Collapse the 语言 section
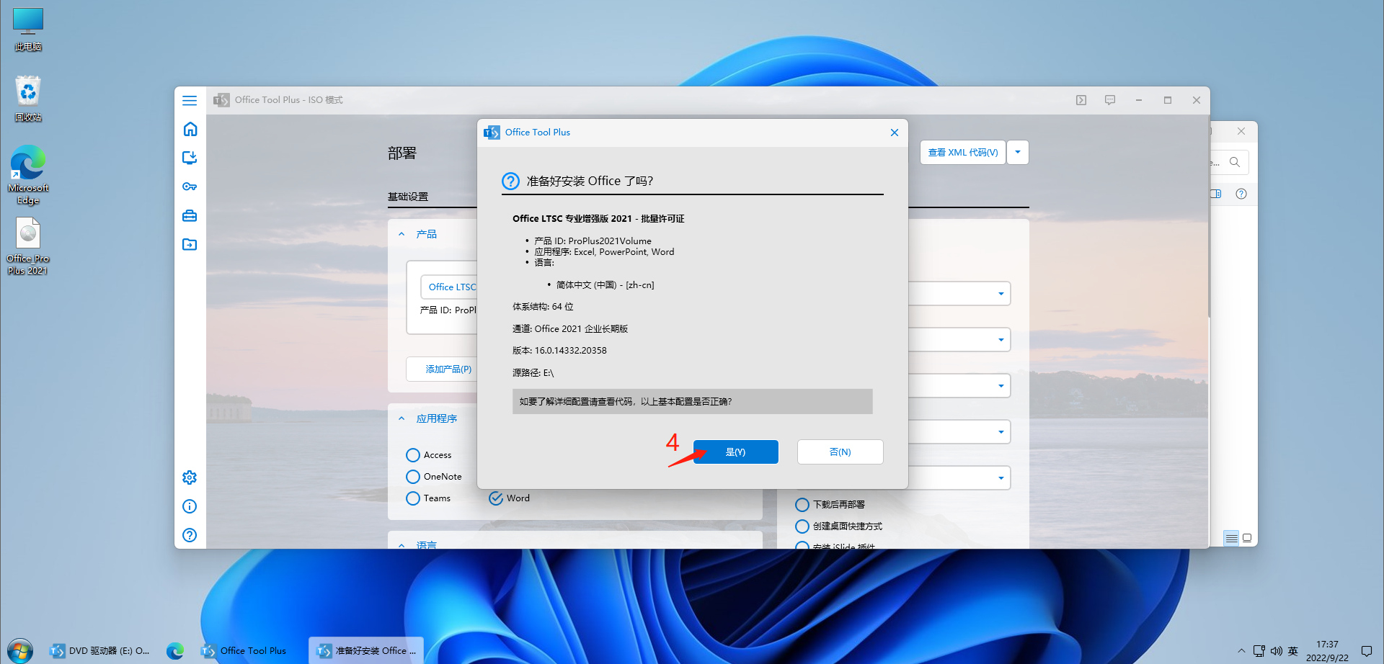The image size is (1384, 664). 402,545
